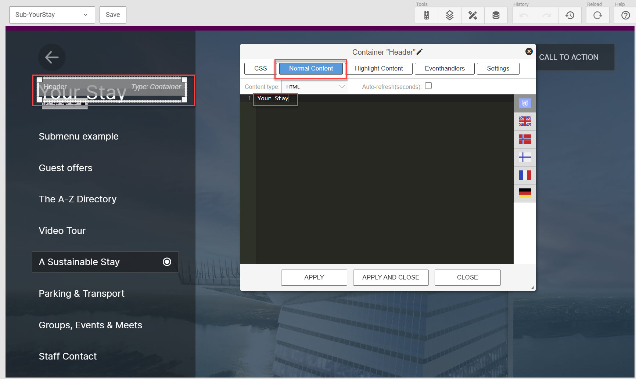This screenshot has width=636, height=379.
Task: Select the Norwegian flag language
Action: [x=525, y=139]
